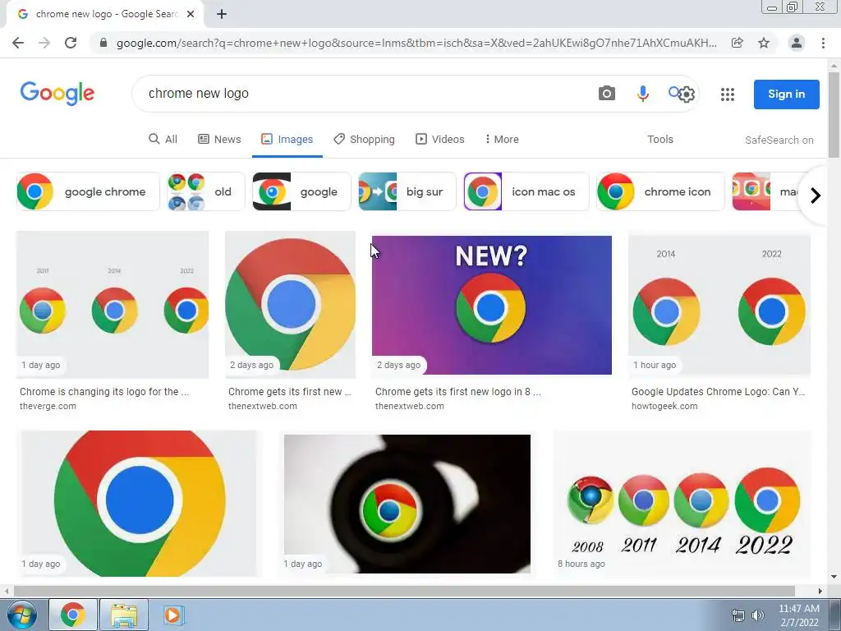Open the taskbar clock showing 11:47 AM
This screenshot has width=841, height=631.
(798, 615)
